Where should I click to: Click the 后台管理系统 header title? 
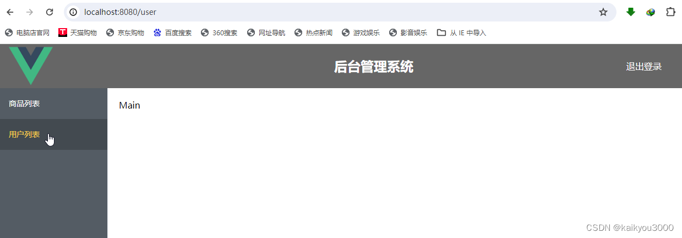pos(373,67)
